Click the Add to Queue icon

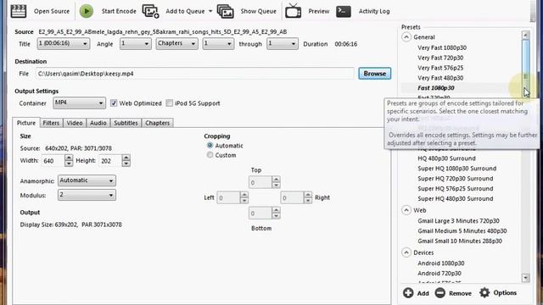[151, 11]
